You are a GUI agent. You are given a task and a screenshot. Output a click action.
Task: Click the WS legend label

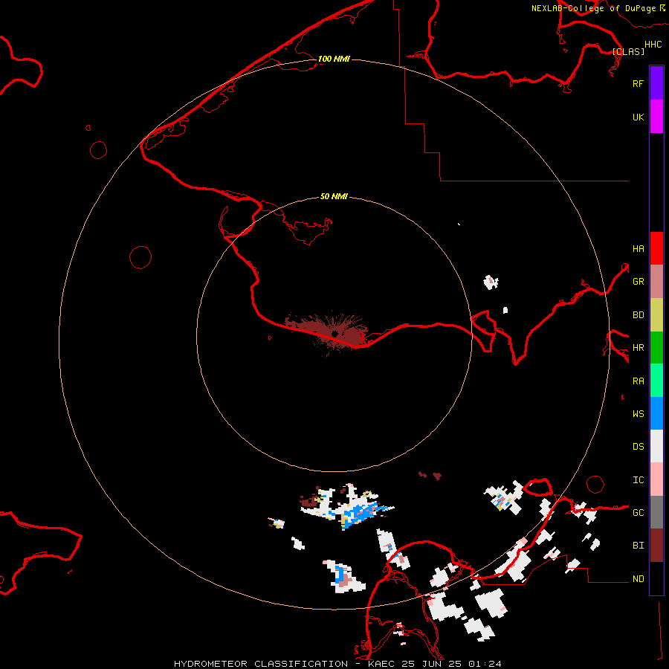tap(638, 413)
